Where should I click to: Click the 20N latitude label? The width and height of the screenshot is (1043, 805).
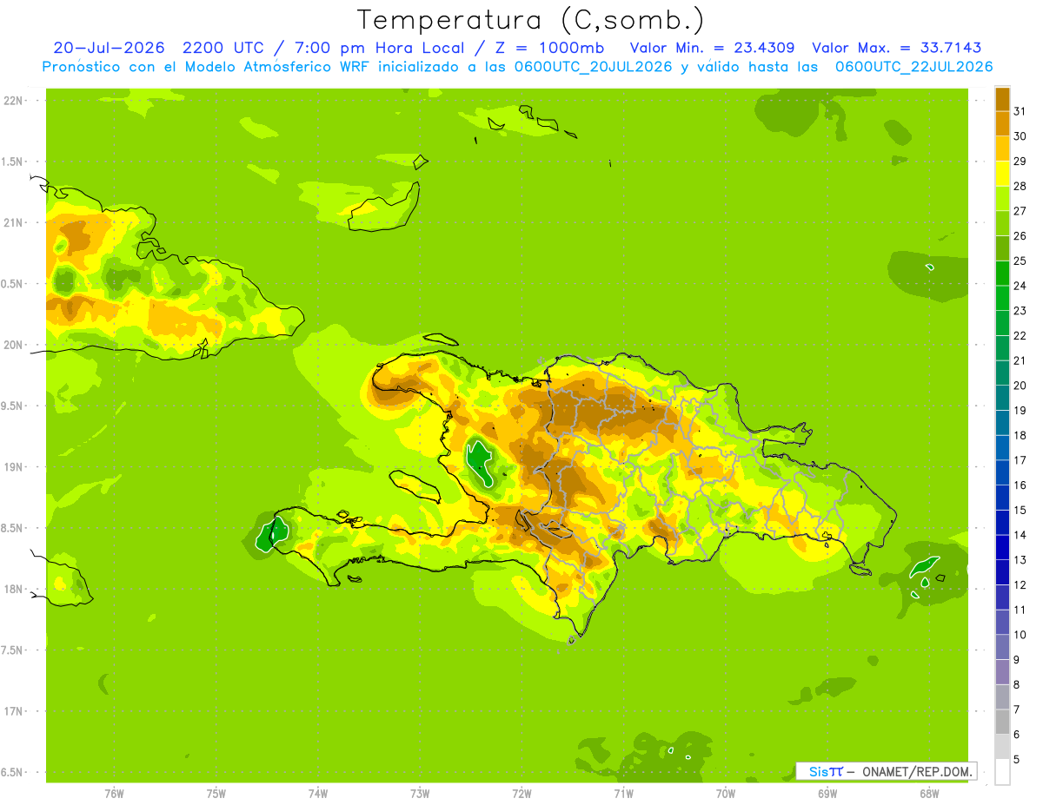[13, 345]
